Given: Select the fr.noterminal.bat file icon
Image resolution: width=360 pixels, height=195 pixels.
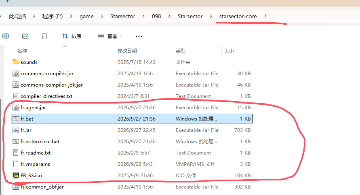Looking at the screenshot, I should (x=16, y=141).
